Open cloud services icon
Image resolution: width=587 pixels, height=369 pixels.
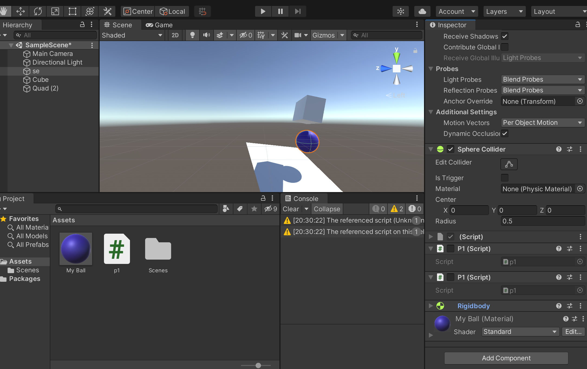(x=422, y=11)
